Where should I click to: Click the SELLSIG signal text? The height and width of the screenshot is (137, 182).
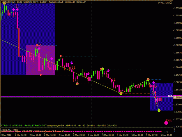27,2
